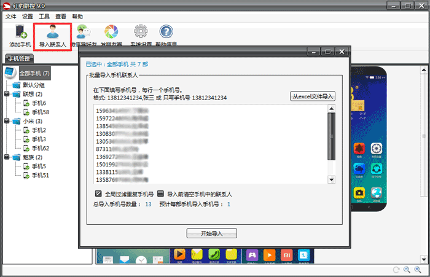Tap the camera app icon on phone screen
Image resolution: width=430 pixels, height=277 pixels.
click(359, 193)
